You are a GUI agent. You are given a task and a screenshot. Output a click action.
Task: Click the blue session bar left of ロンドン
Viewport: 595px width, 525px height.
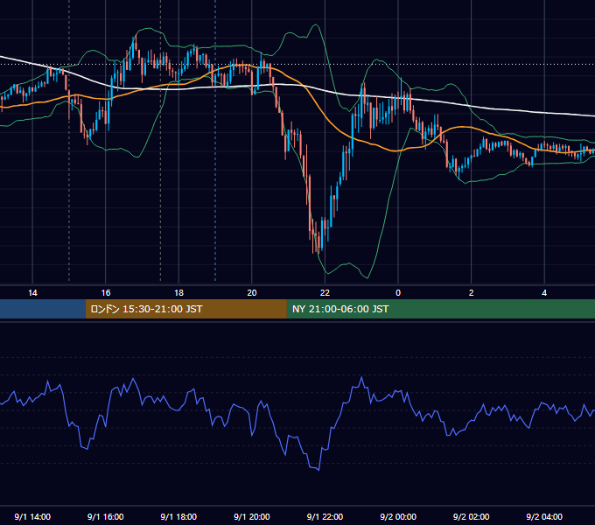tap(43, 309)
